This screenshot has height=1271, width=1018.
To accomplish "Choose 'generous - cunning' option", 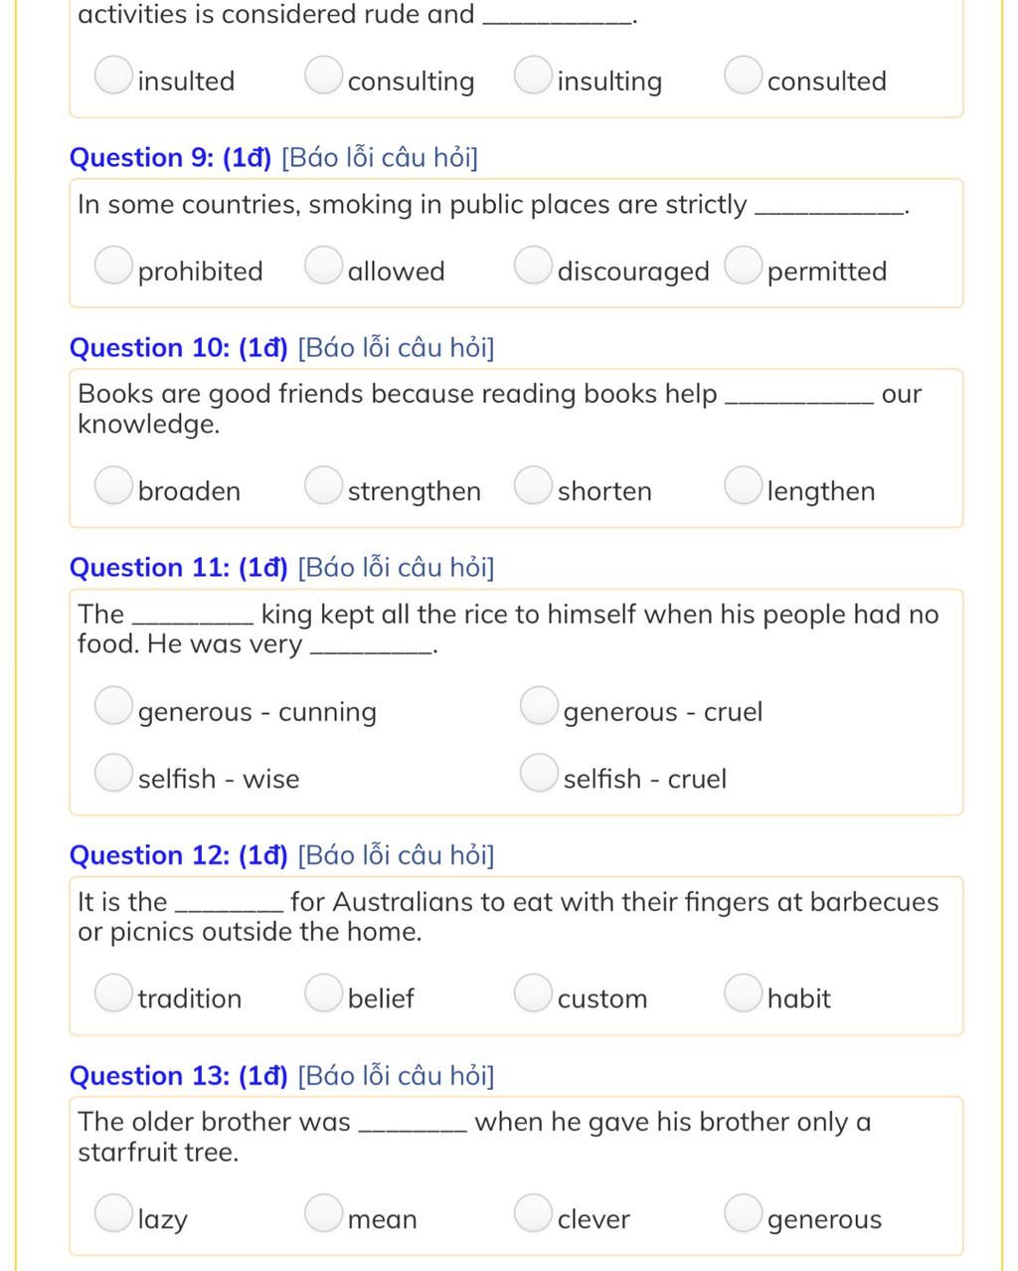I will click(113, 706).
